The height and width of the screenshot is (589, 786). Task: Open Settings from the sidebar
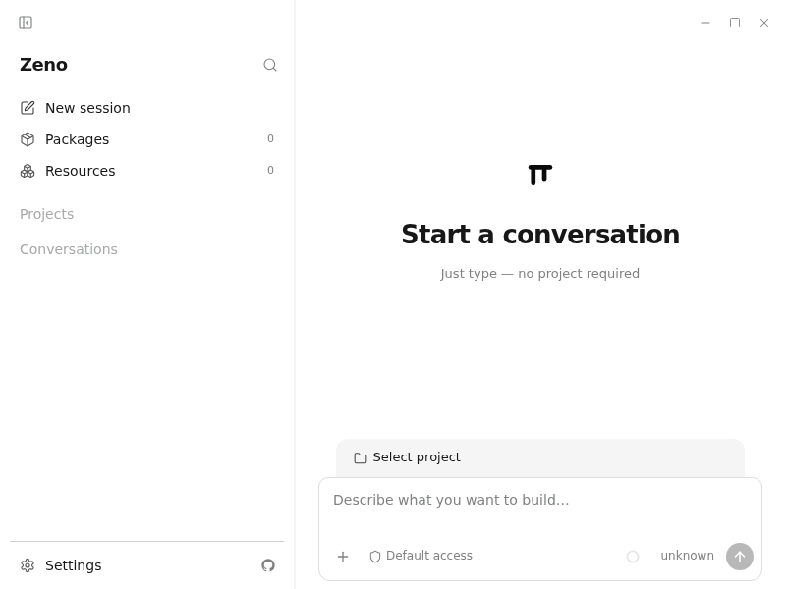click(61, 565)
